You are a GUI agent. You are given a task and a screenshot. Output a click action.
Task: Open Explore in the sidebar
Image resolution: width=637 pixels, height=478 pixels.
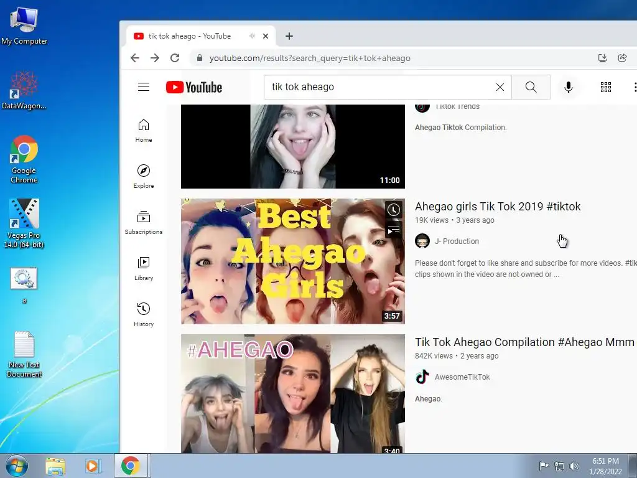pos(144,177)
